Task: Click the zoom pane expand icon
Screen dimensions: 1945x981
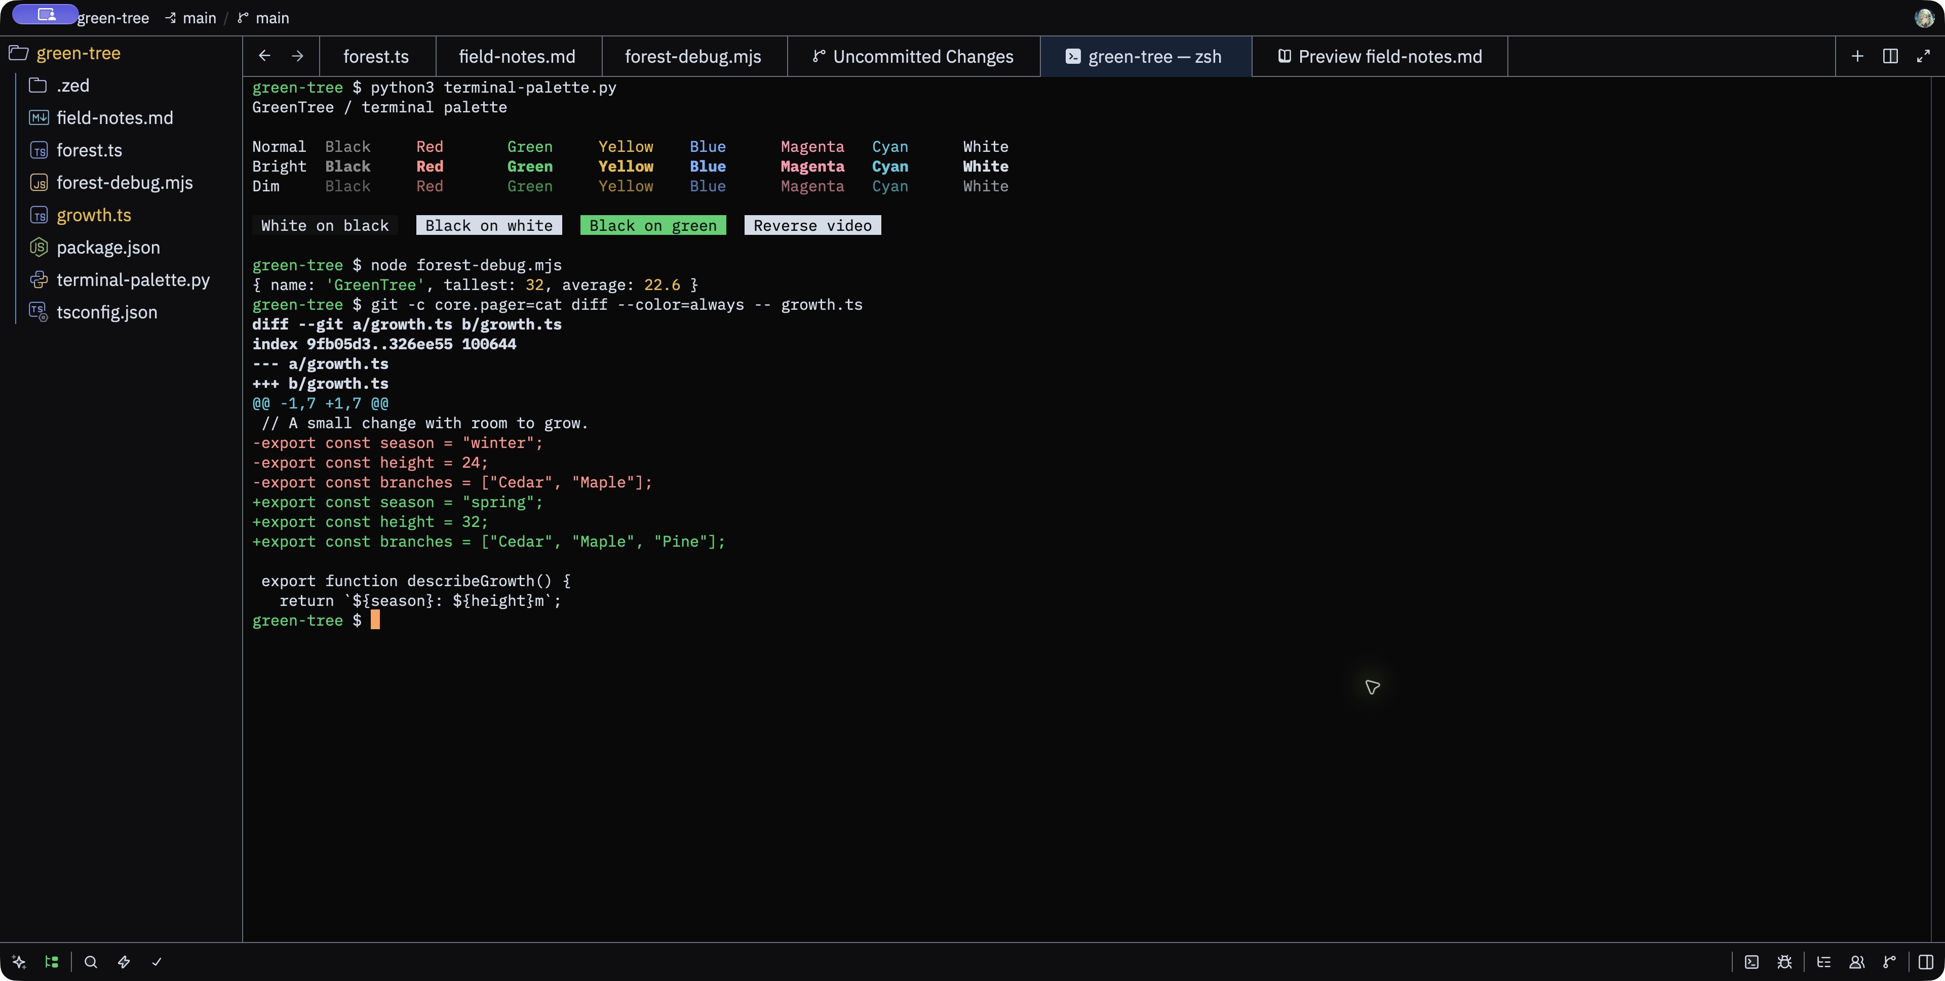Action: [x=1923, y=56]
